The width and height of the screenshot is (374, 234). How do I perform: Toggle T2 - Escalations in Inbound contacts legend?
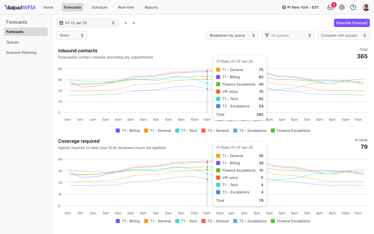click(250, 131)
